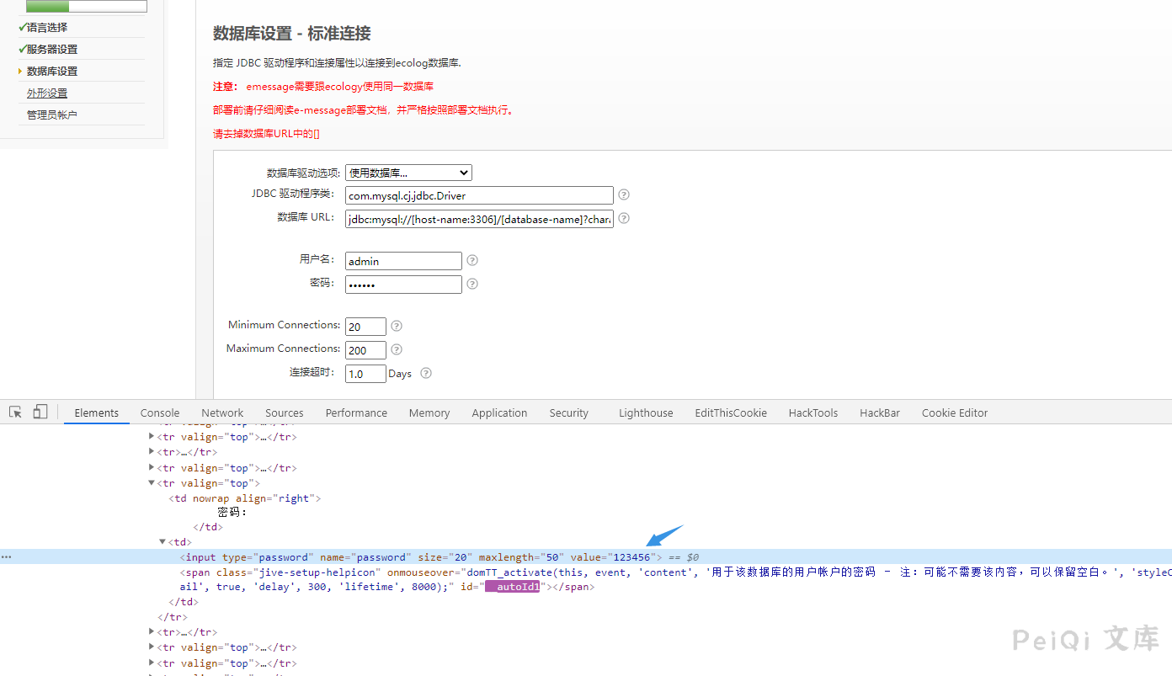Switch to the Console tab
The image size is (1172, 676).
click(159, 413)
